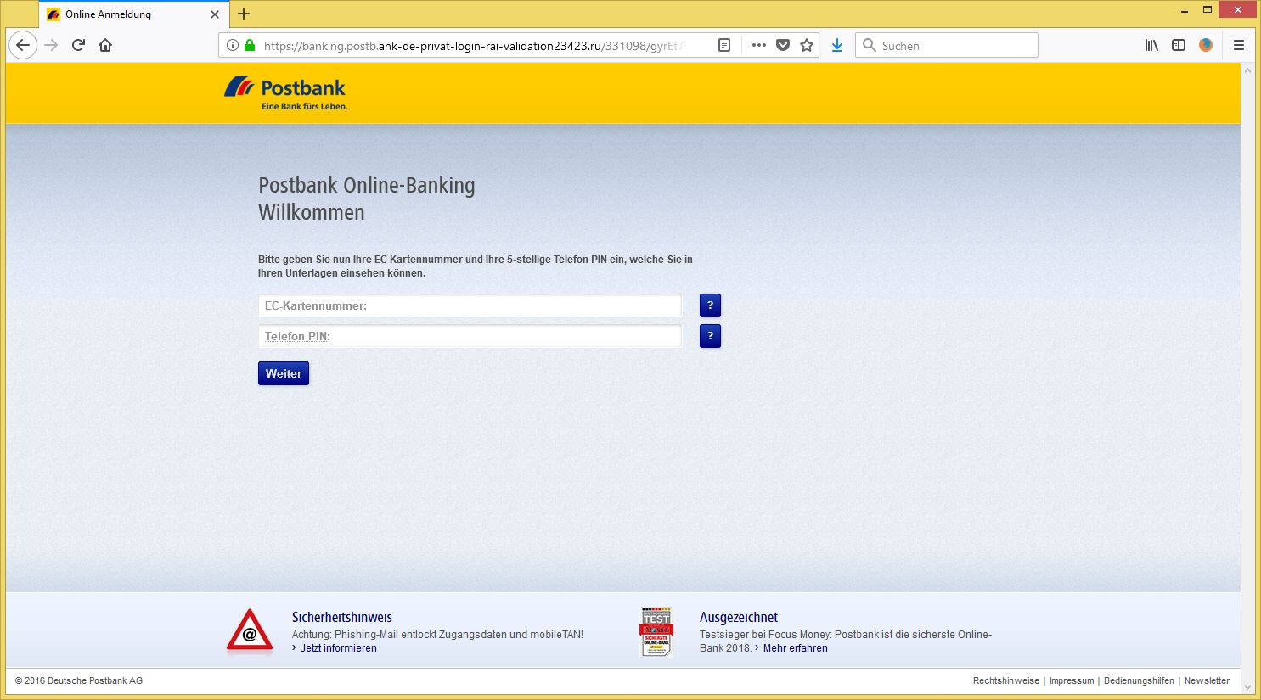This screenshot has width=1261, height=700.
Task: Open the browser home page
Action: tap(105, 45)
